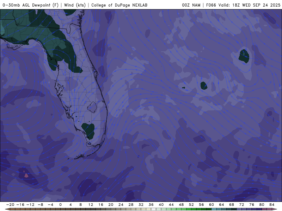Image resolution: width=282 pixels, height=211 pixels.
Task: Click the 28 value on the color scale
Action: (131, 205)
